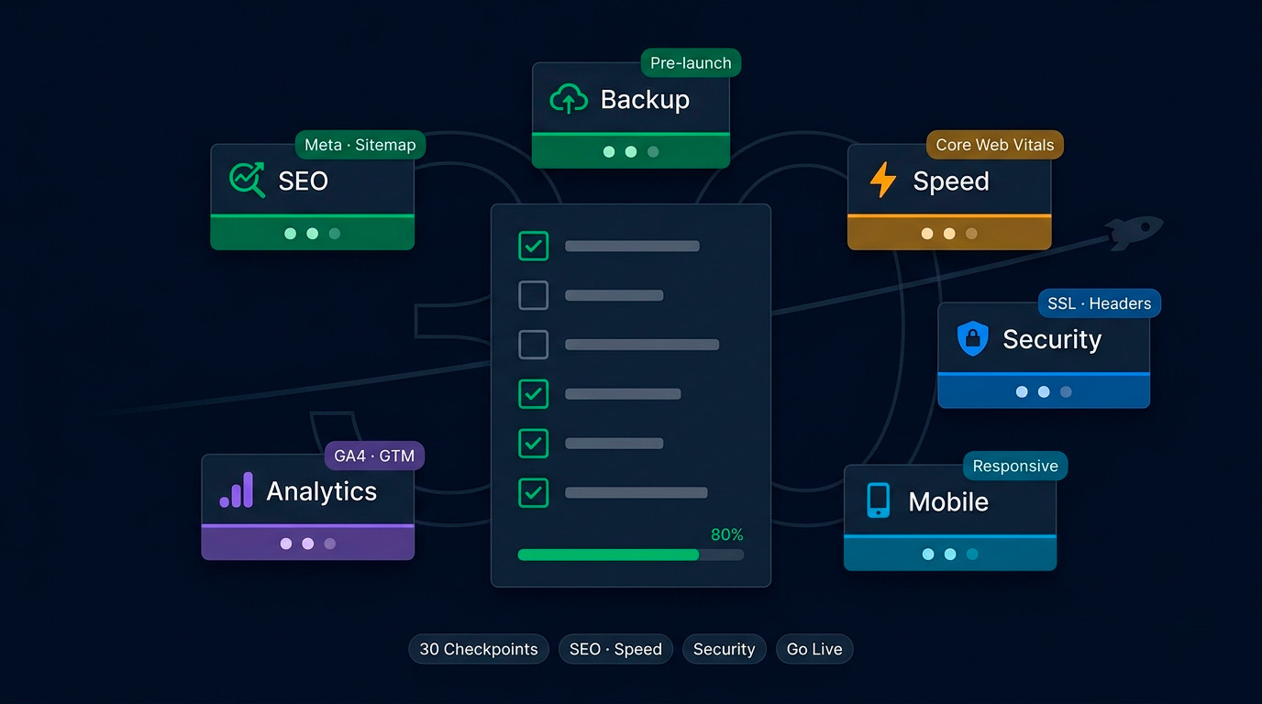Click the rocket icon on the trajectory line
1262x704 pixels.
click(x=1134, y=232)
